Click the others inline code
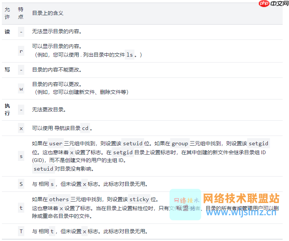289x241 pixels. [x=59, y=199]
